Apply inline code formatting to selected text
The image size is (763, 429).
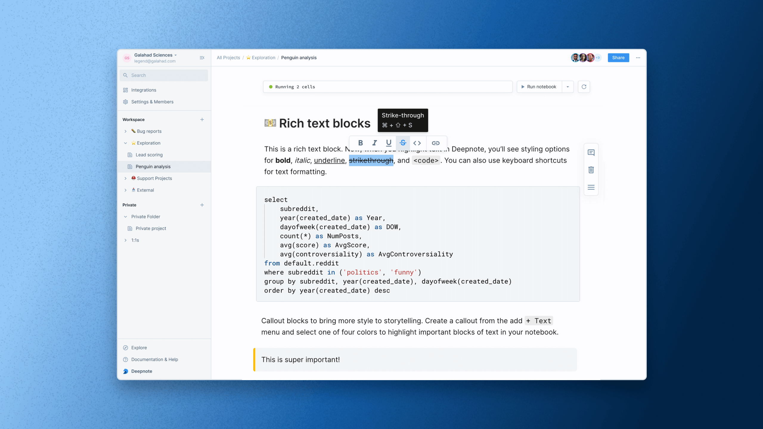tap(417, 143)
